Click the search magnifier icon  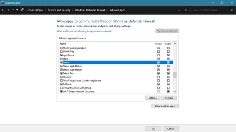coord(232,10)
